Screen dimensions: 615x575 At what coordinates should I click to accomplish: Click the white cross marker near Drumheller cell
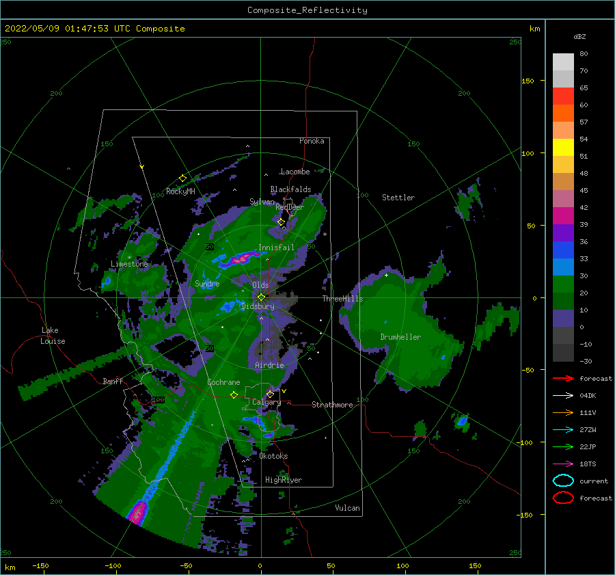click(x=386, y=275)
